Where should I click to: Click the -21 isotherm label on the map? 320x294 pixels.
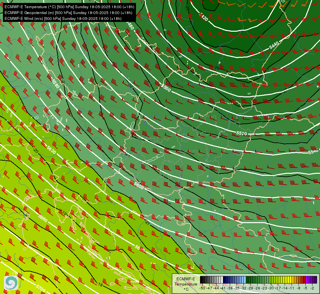(x=147, y=222)
